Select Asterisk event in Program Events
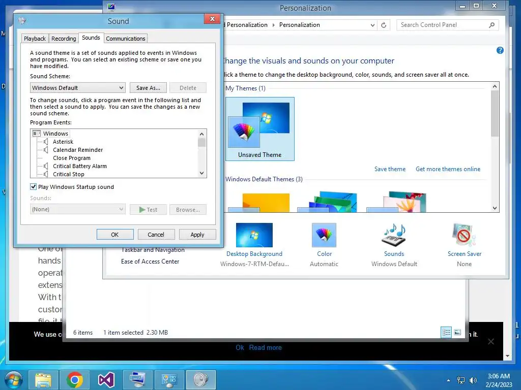Image resolution: width=521 pixels, height=390 pixels. click(63, 142)
